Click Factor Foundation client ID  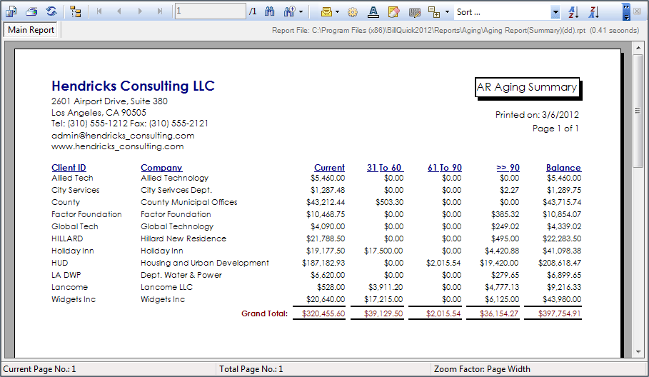pos(86,214)
